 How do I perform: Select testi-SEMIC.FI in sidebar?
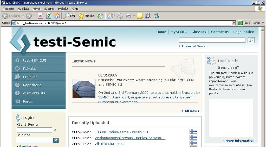[38, 60]
